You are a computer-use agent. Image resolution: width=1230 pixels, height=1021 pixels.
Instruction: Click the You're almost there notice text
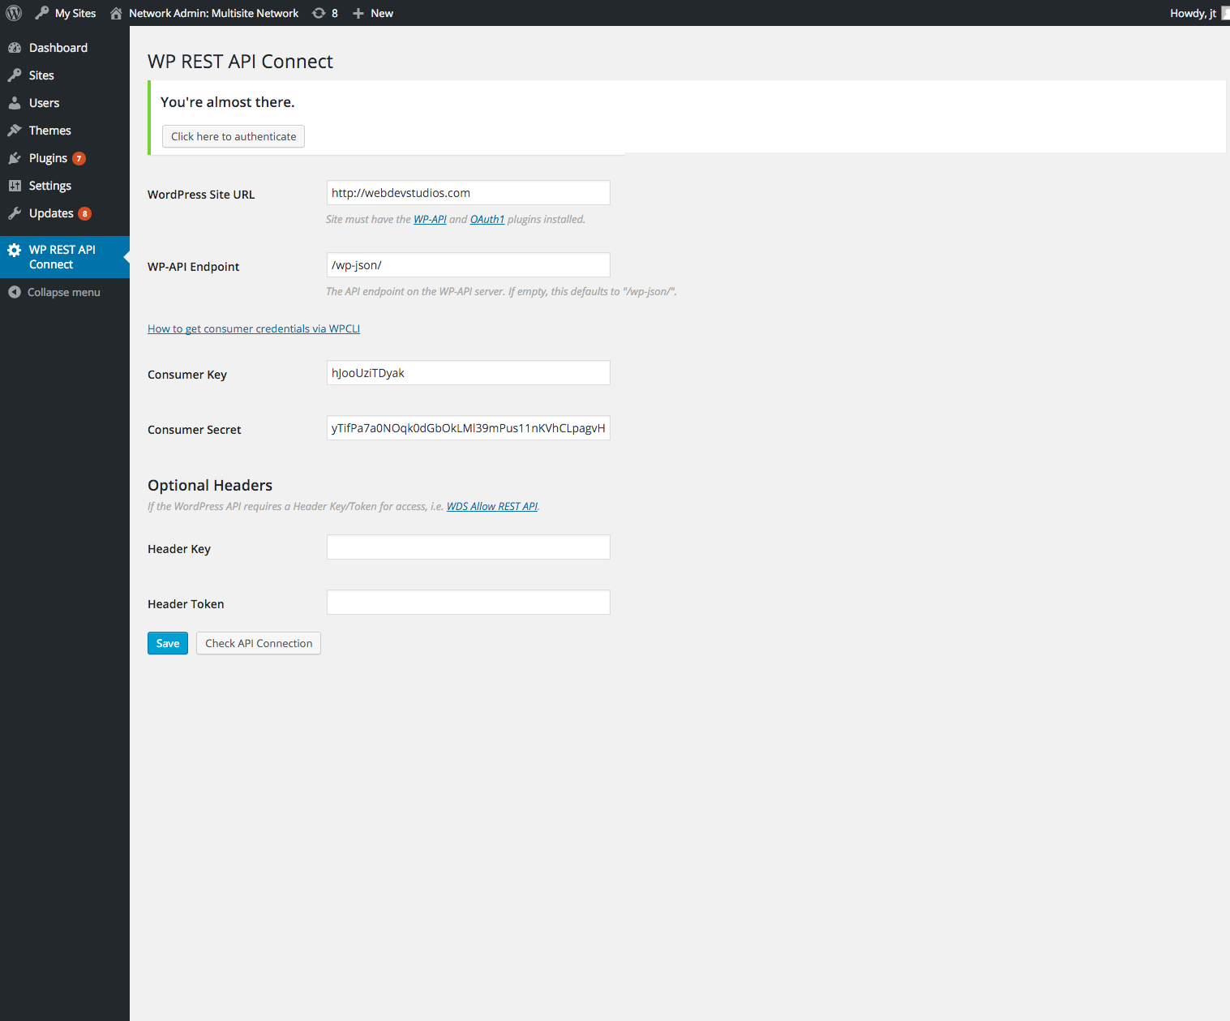228,102
